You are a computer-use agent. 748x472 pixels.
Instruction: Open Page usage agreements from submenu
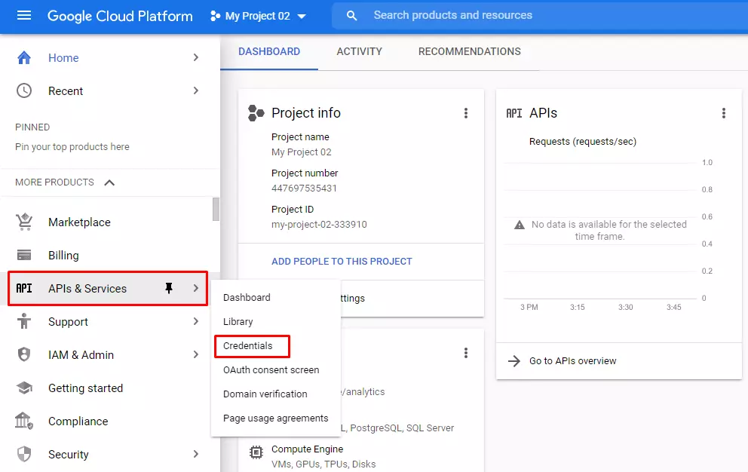pyautogui.click(x=276, y=418)
